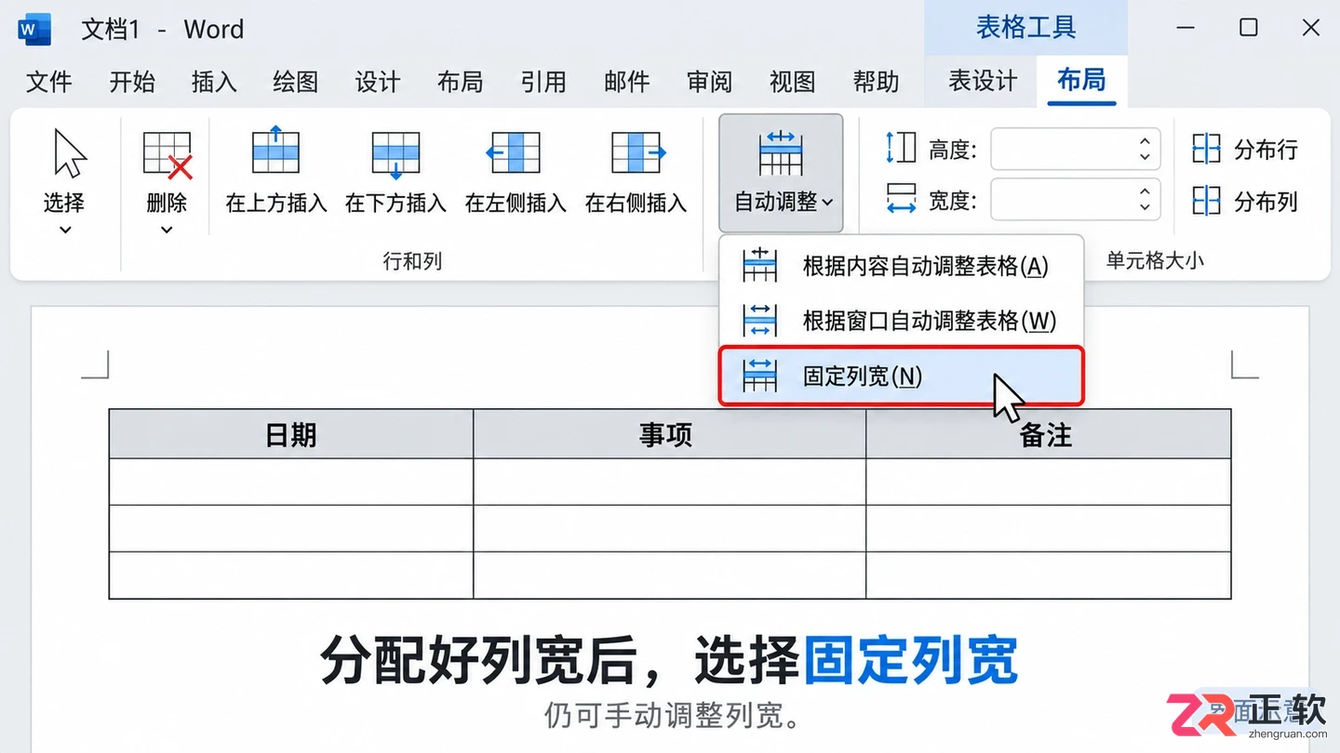Open the 删除 table delete menu
1340x753 pixels.
point(167,182)
